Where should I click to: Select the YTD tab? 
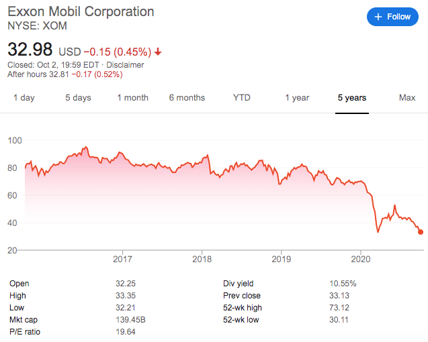coord(242,97)
